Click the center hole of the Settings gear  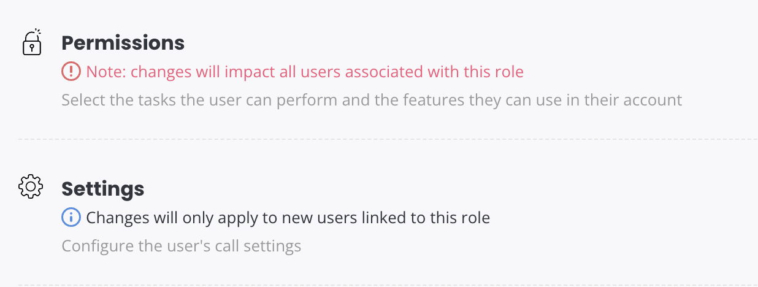(x=31, y=186)
